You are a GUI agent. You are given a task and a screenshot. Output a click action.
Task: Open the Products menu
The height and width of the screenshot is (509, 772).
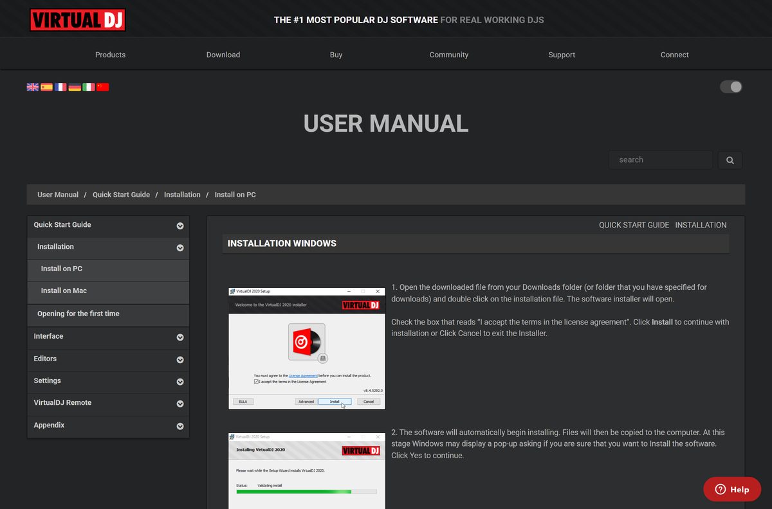click(110, 55)
